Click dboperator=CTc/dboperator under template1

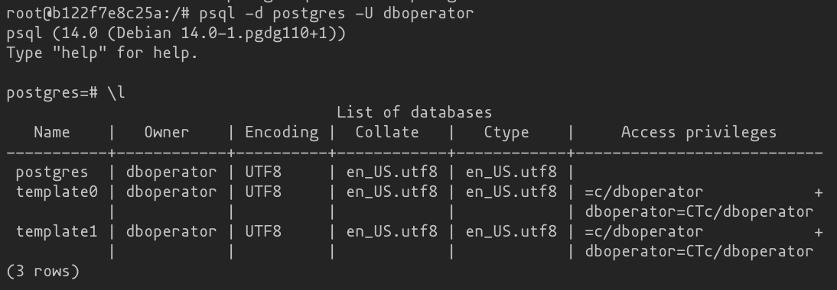click(x=699, y=252)
